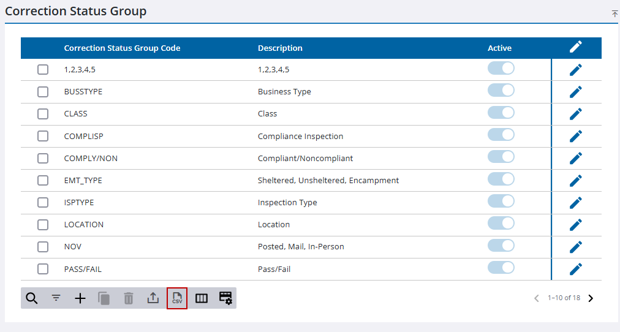Collapse the Correction Status Group panel
This screenshot has width=620, height=332.
pos(614,13)
